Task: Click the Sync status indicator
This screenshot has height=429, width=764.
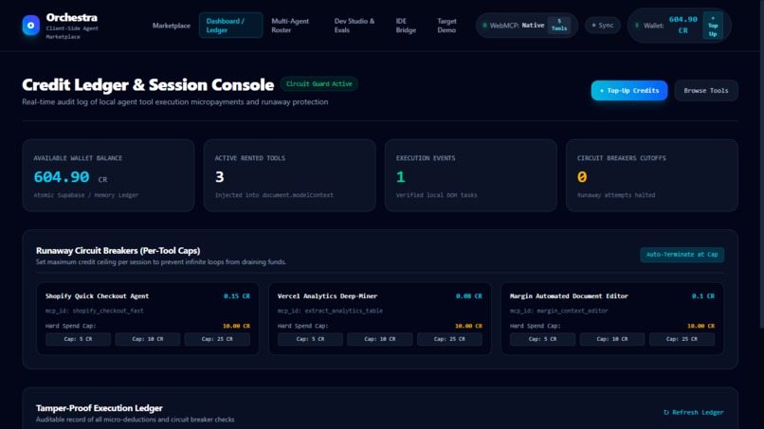Action: [603, 26]
